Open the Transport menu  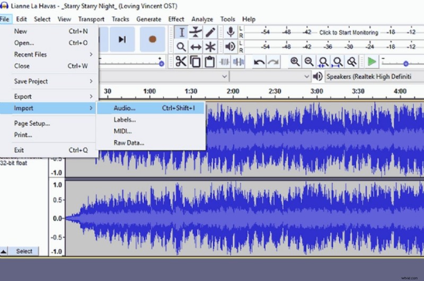[x=91, y=19]
